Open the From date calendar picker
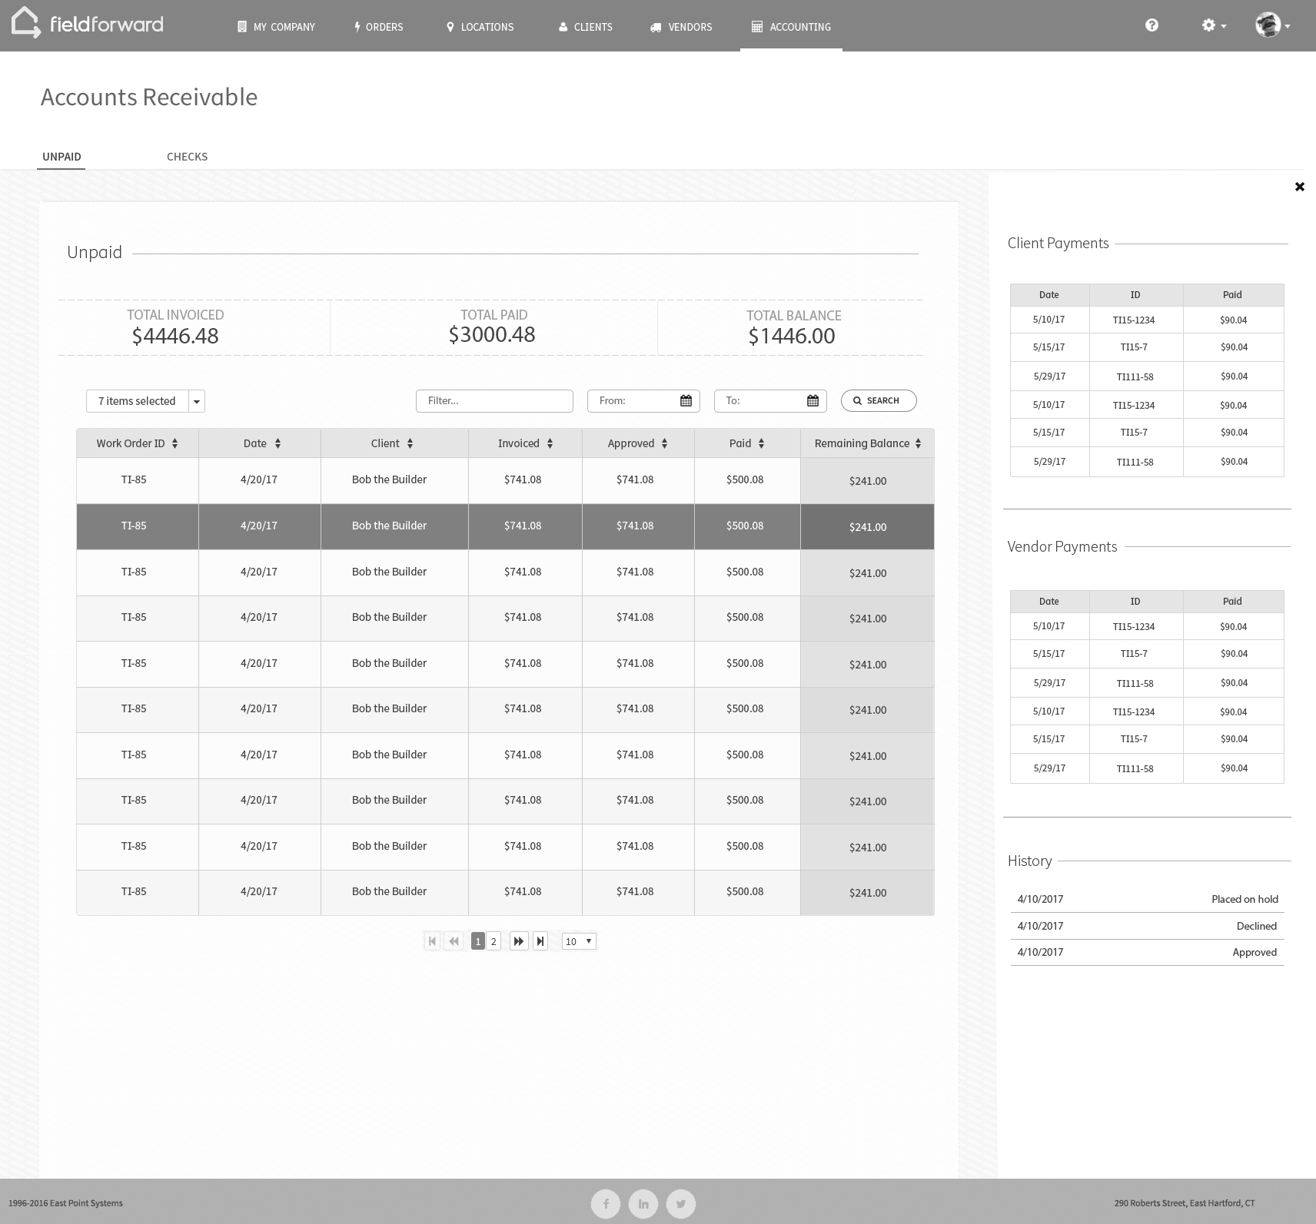This screenshot has height=1224, width=1316. tap(686, 401)
